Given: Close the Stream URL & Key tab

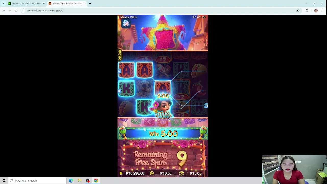Looking at the screenshot, I should [x=43, y=4].
